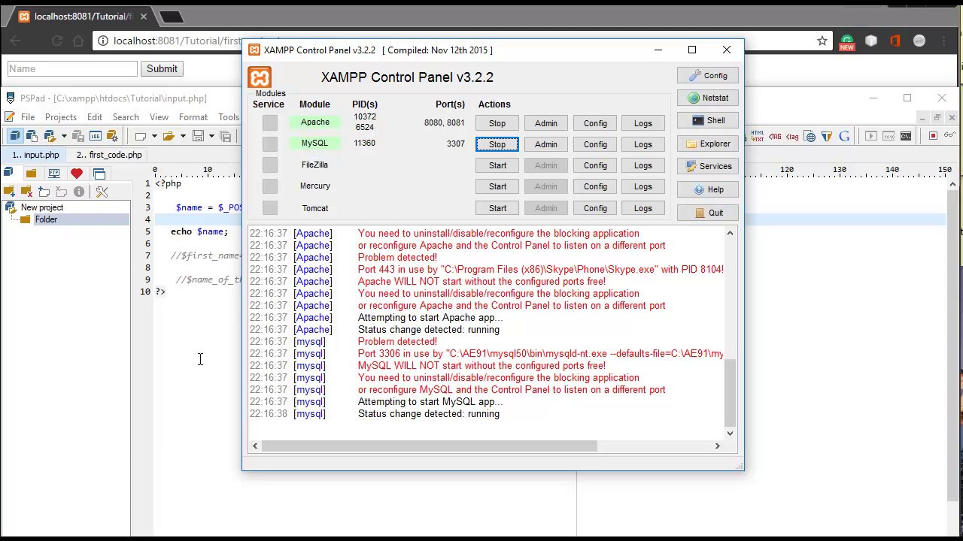Open the Format menu in PSPad
This screenshot has width=963, height=541.
[x=193, y=117]
